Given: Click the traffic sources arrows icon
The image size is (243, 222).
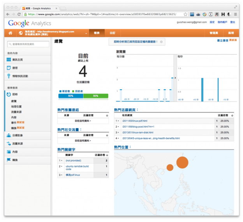Looking at the screenshot, I should [9, 144].
